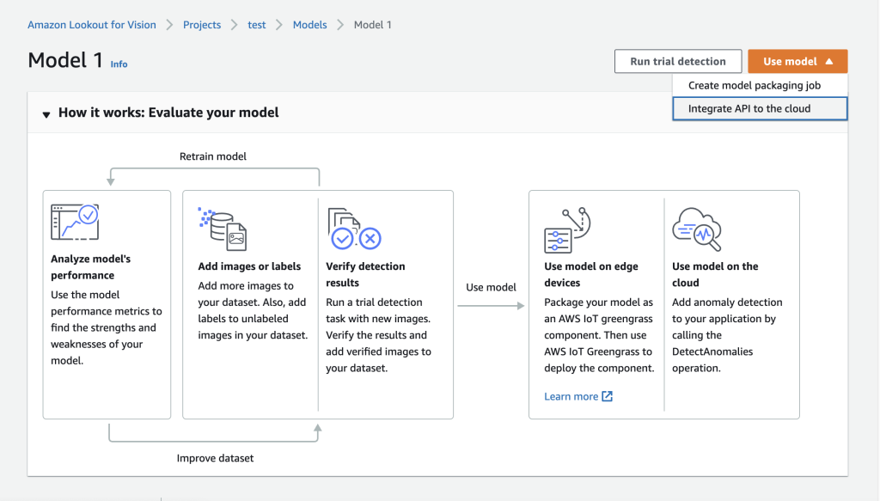The image size is (880, 501).
Task: Select Create model packaging job
Action: pos(760,85)
